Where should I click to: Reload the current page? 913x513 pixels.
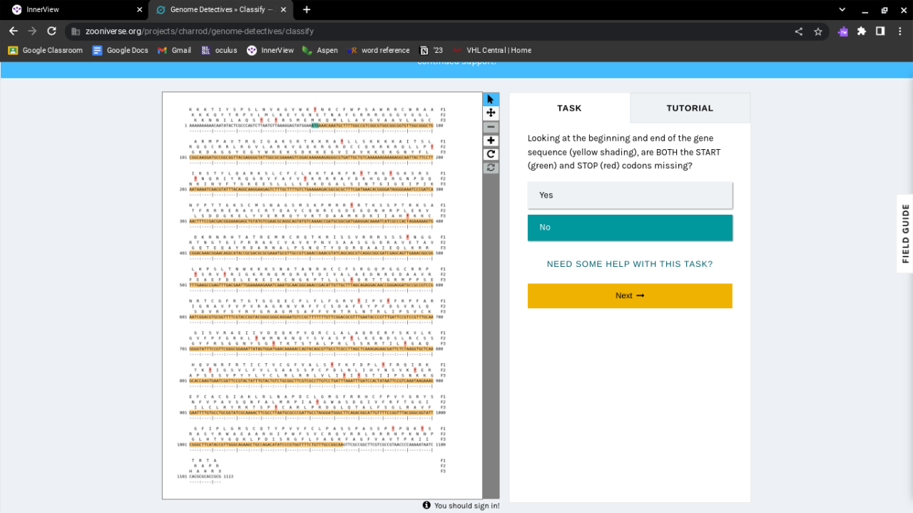click(x=51, y=31)
